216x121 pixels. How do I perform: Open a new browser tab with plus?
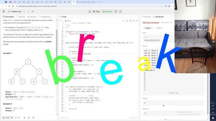point(101,2)
